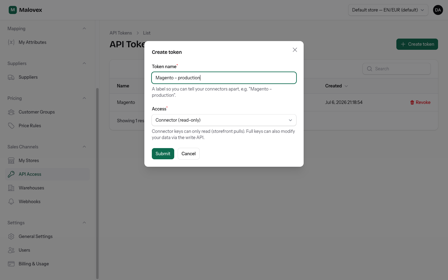The width and height of the screenshot is (448, 280).
Task: Click the General Settings gear icon
Action: (11, 236)
